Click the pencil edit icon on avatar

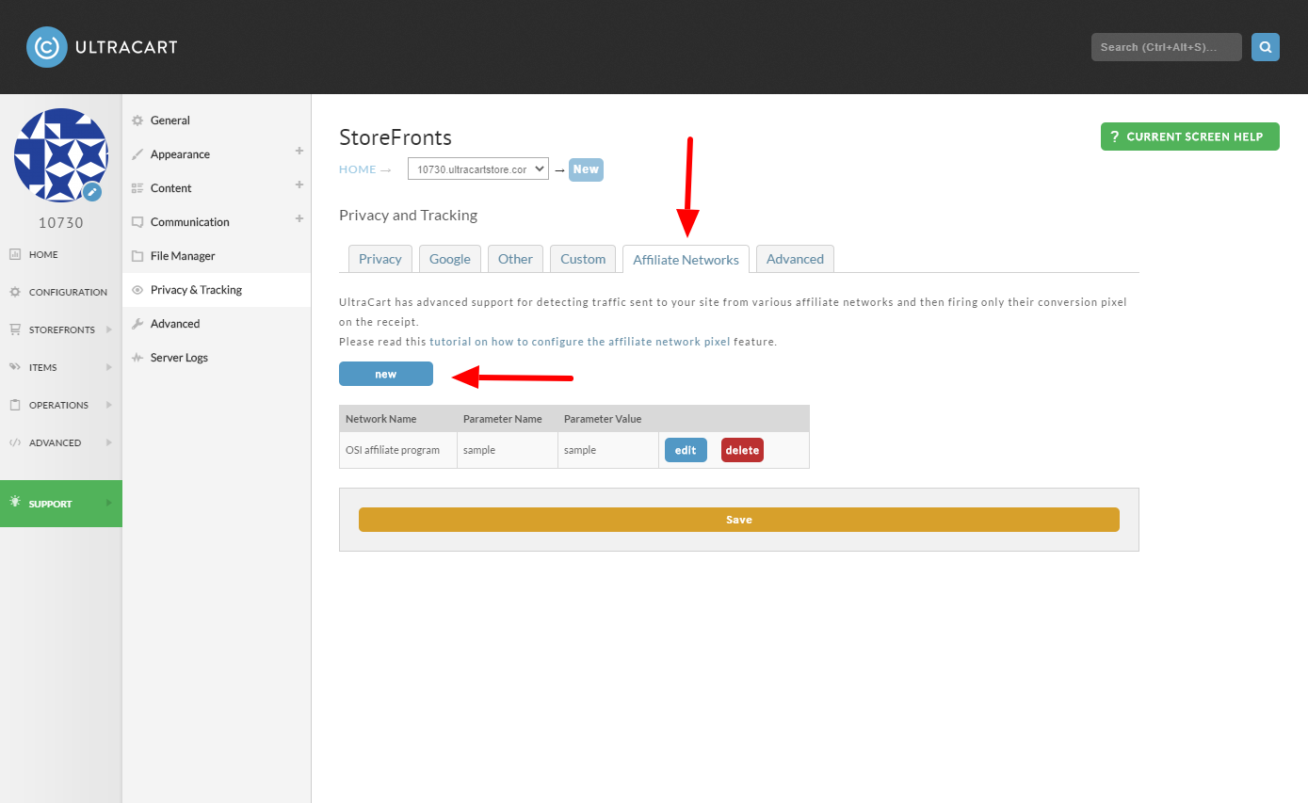click(92, 192)
